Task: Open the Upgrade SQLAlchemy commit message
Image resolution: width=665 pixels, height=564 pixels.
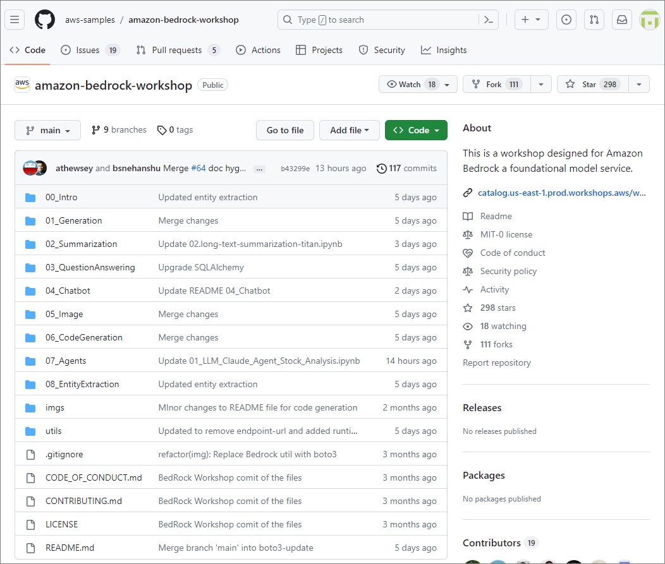Action: click(201, 267)
